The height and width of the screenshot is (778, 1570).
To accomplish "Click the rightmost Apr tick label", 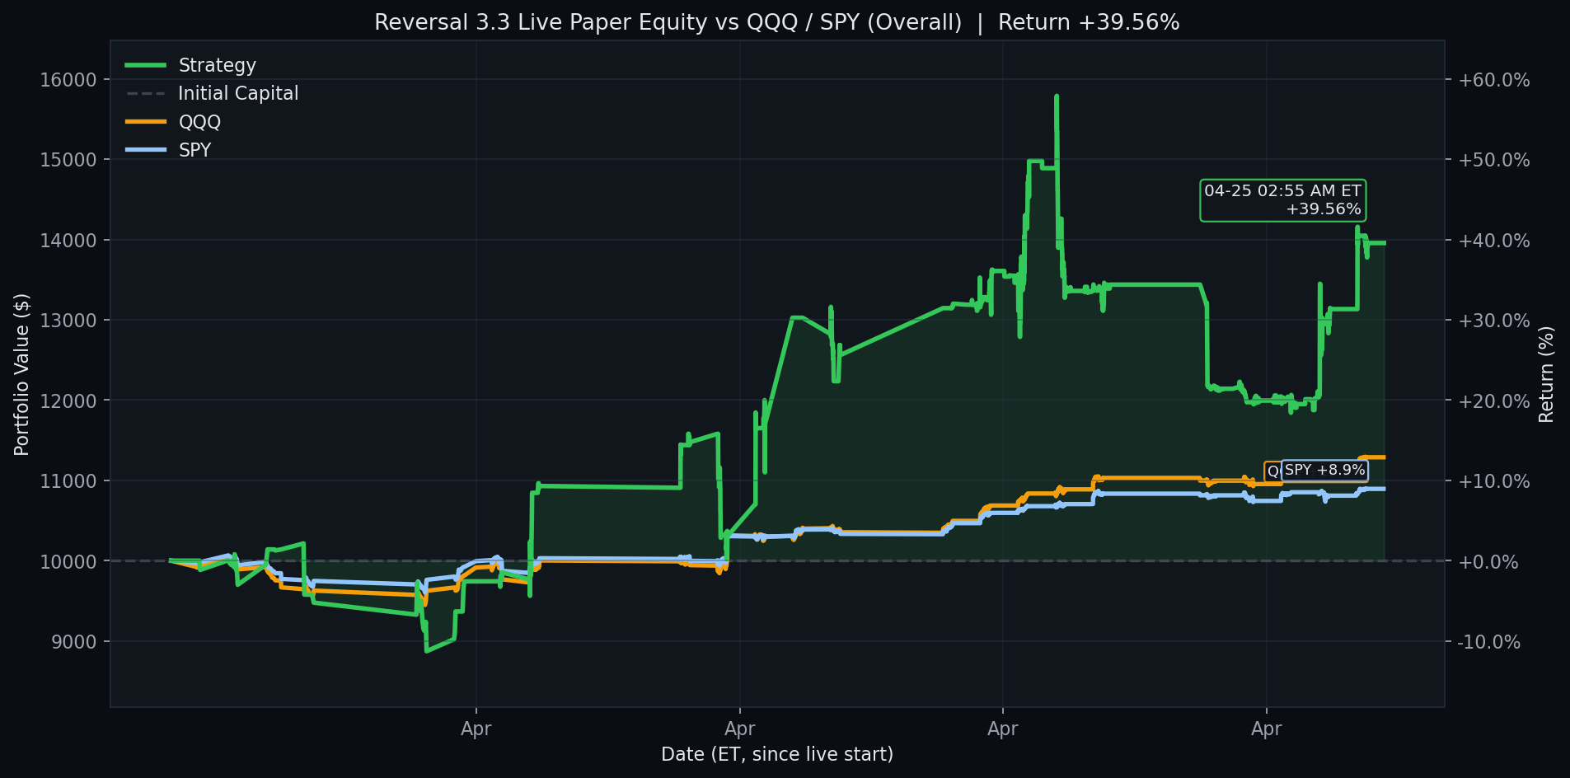I will [1266, 729].
